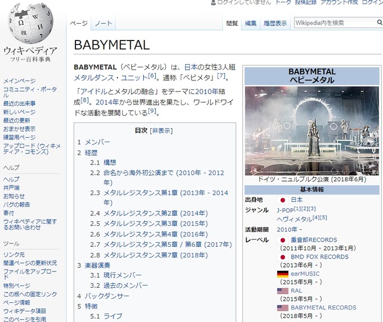
Task: Open メタルダンス・ユニット link in intro
Action: click(x=111, y=78)
